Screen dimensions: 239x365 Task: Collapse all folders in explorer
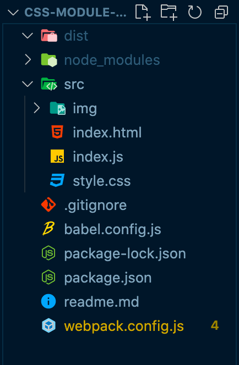click(x=221, y=12)
